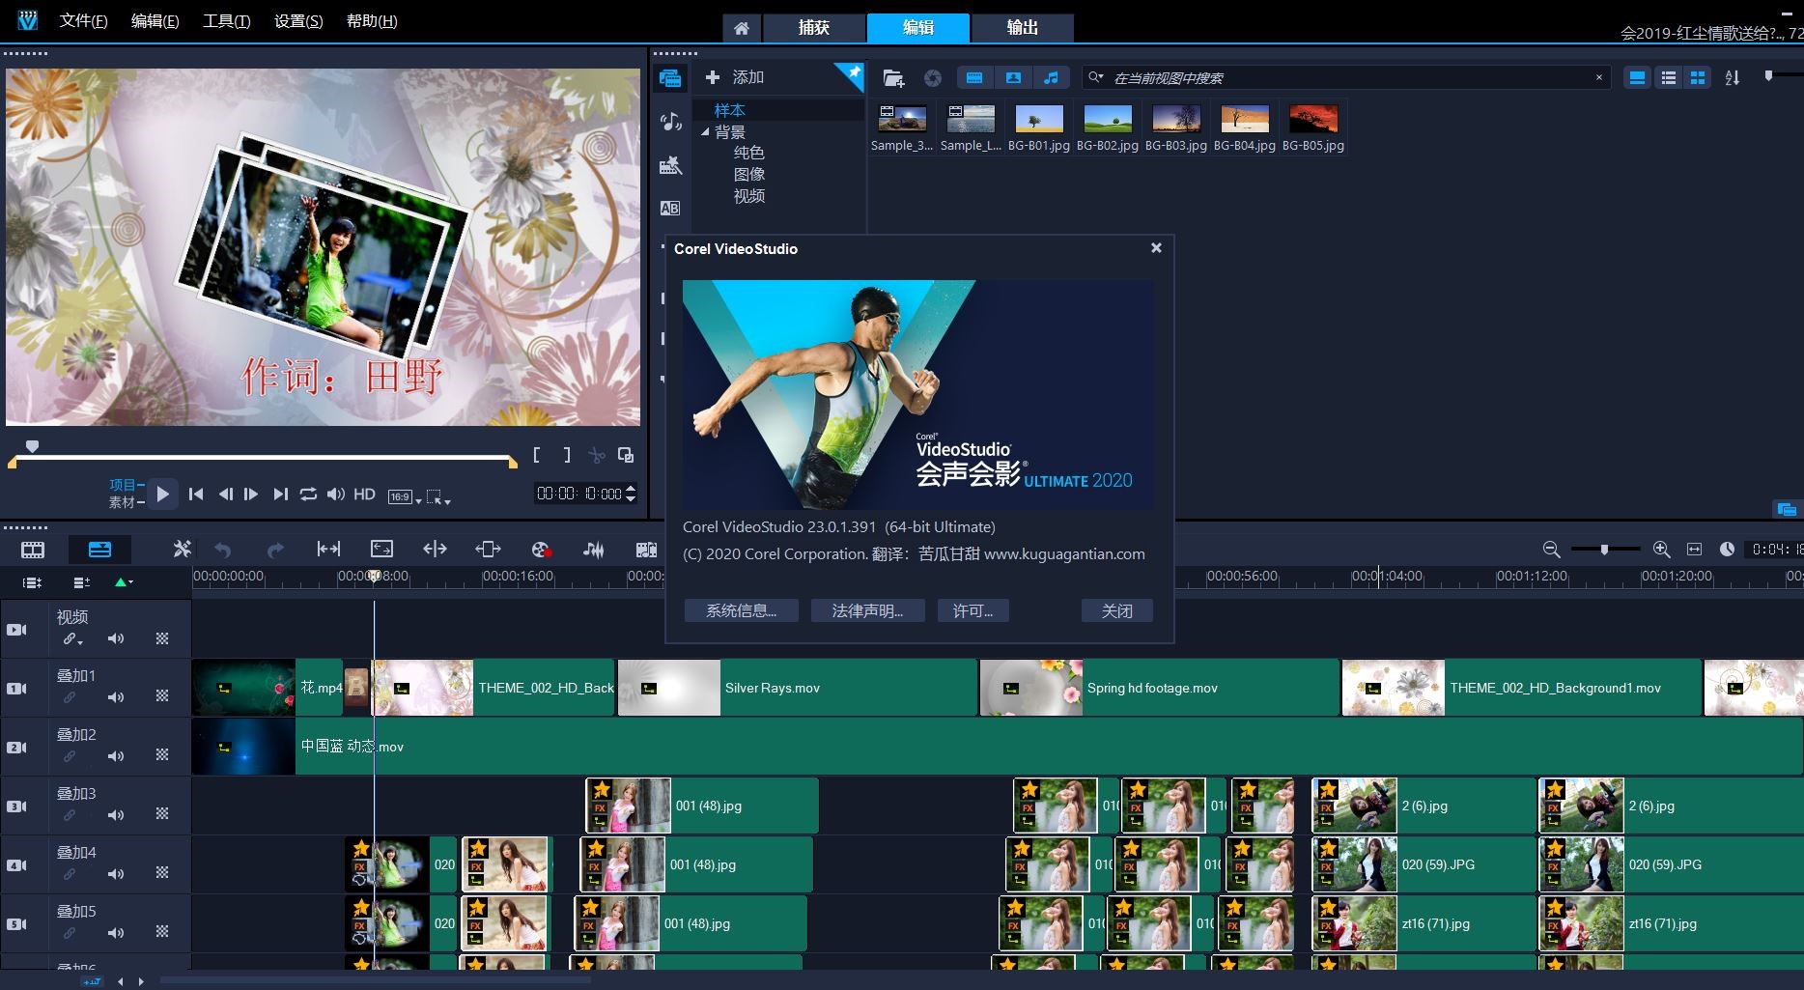Open the Sound Mixer tool
Image resolution: width=1804 pixels, height=990 pixels.
pos(593,550)
